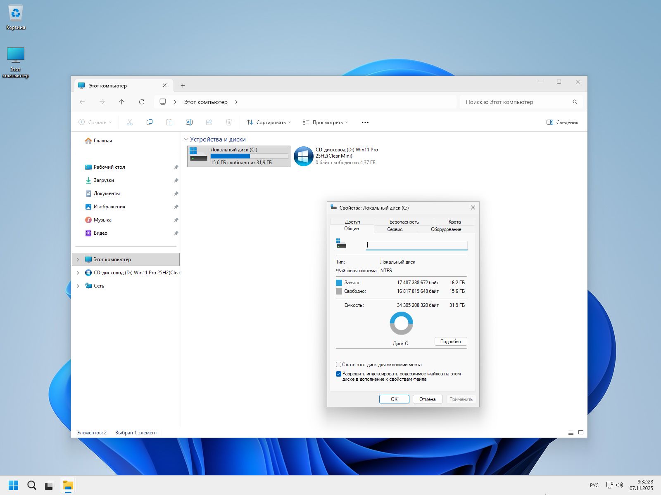Expand the This PC tree node
661x495 pixels.
click(78, 259)
